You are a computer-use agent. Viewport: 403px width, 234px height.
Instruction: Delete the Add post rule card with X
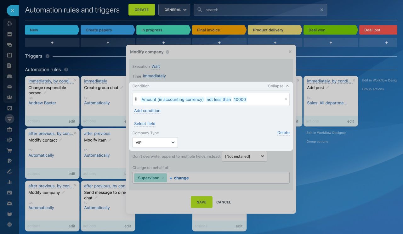point(354,81)
